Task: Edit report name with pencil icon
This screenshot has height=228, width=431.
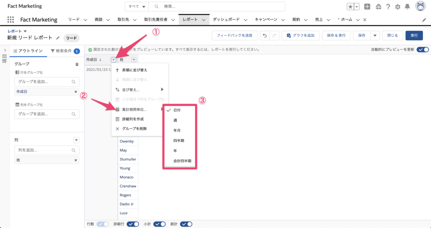Action: [58, 38]
